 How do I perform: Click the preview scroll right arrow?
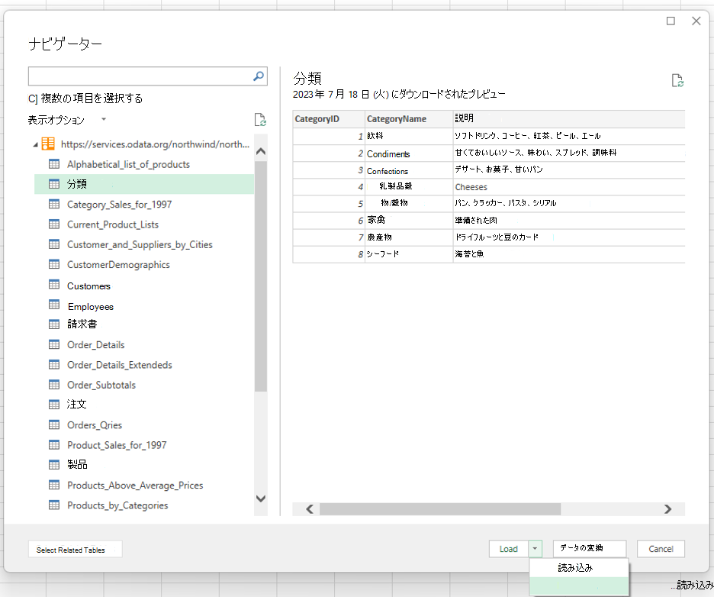click(x=667, y=509)
